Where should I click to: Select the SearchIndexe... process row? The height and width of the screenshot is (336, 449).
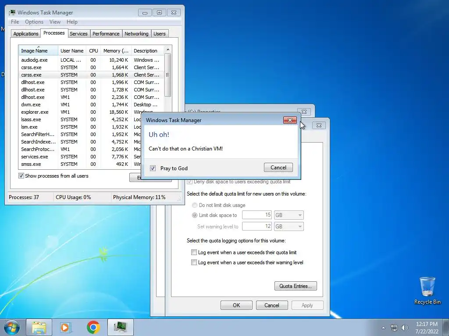[x=80, y=142]
